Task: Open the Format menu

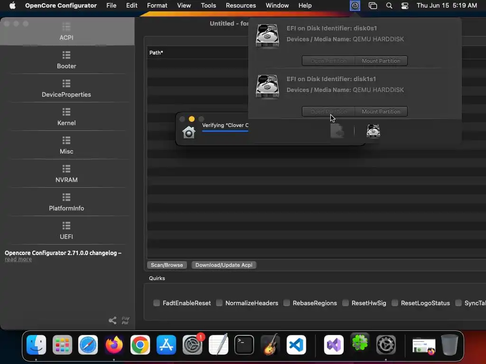Action: pos(157,6)
